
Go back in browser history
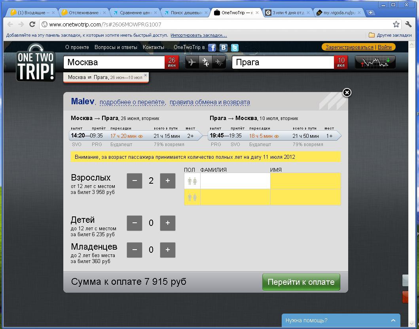tap(10, 24)
